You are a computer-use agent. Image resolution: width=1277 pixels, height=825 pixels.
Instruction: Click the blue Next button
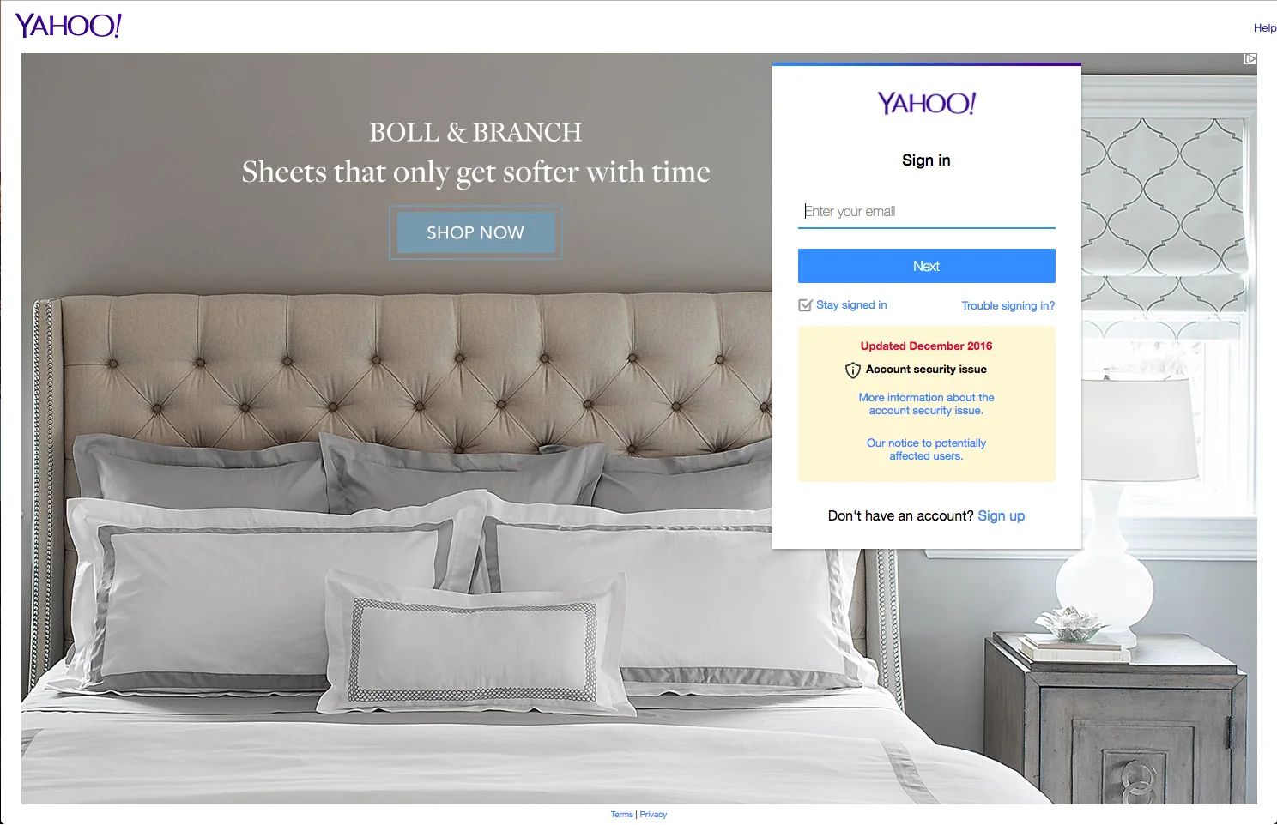point(927,266)
